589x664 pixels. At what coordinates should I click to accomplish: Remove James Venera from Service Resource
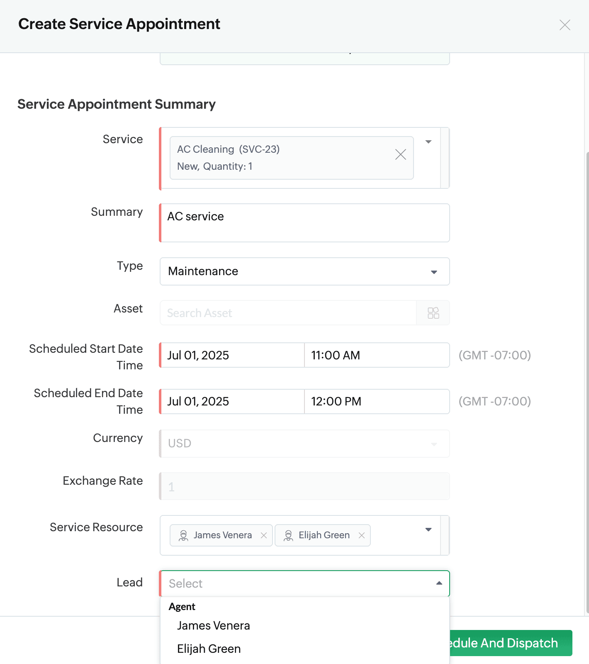click(x=264, y=535)
